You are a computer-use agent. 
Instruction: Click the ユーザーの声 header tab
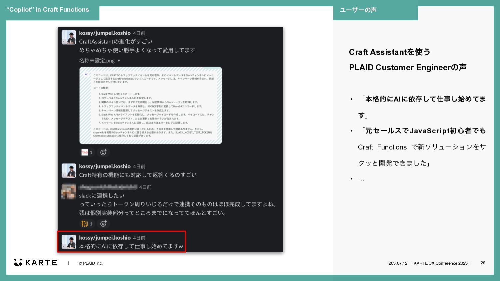(375, 10)
